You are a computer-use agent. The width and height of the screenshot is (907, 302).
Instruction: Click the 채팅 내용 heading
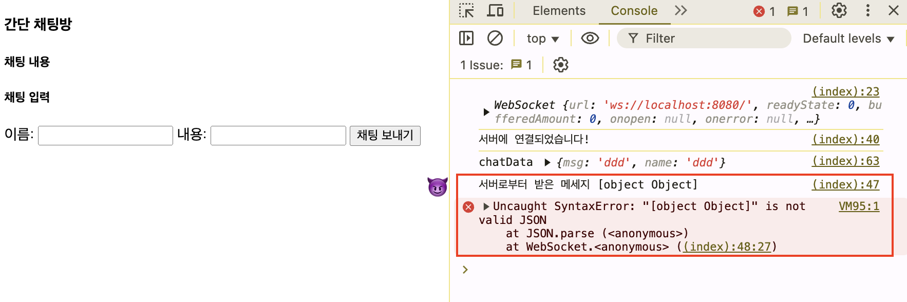point(27,62)
